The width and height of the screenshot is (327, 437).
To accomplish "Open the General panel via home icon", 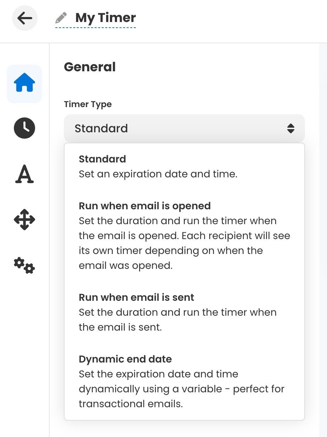I will tap(24, 83).
